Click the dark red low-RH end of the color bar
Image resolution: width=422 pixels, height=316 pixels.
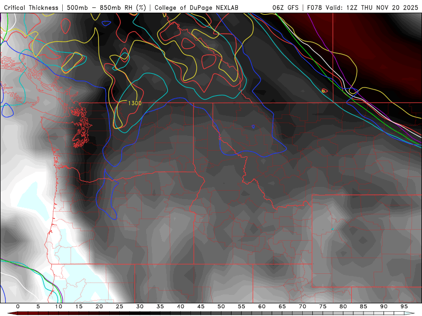[x=14, y=313]
